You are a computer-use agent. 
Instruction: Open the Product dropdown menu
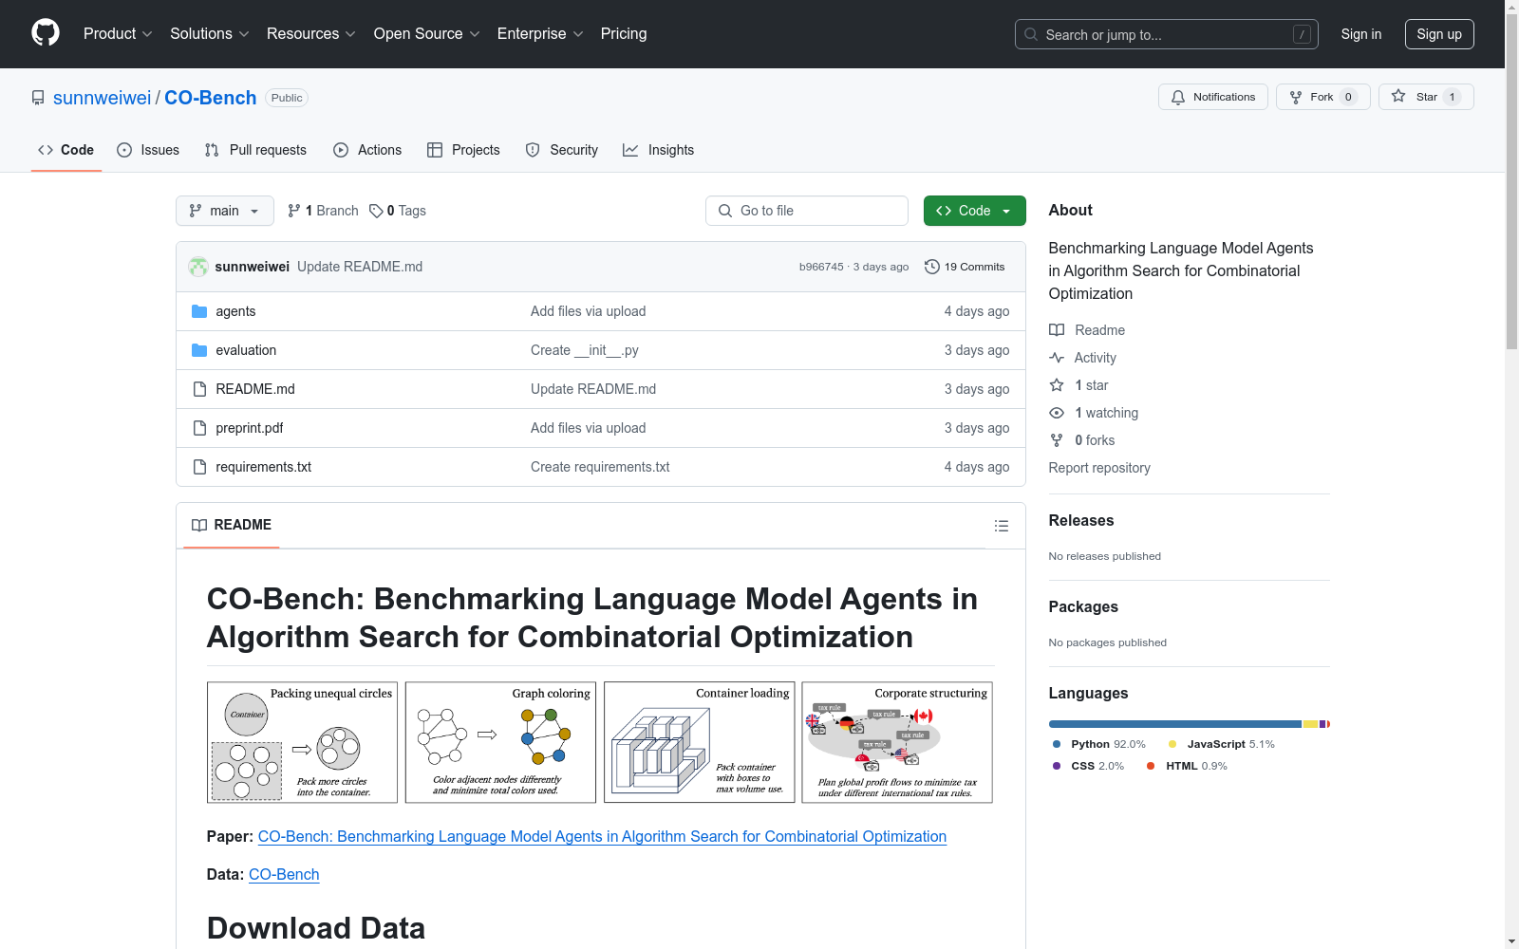118,34
